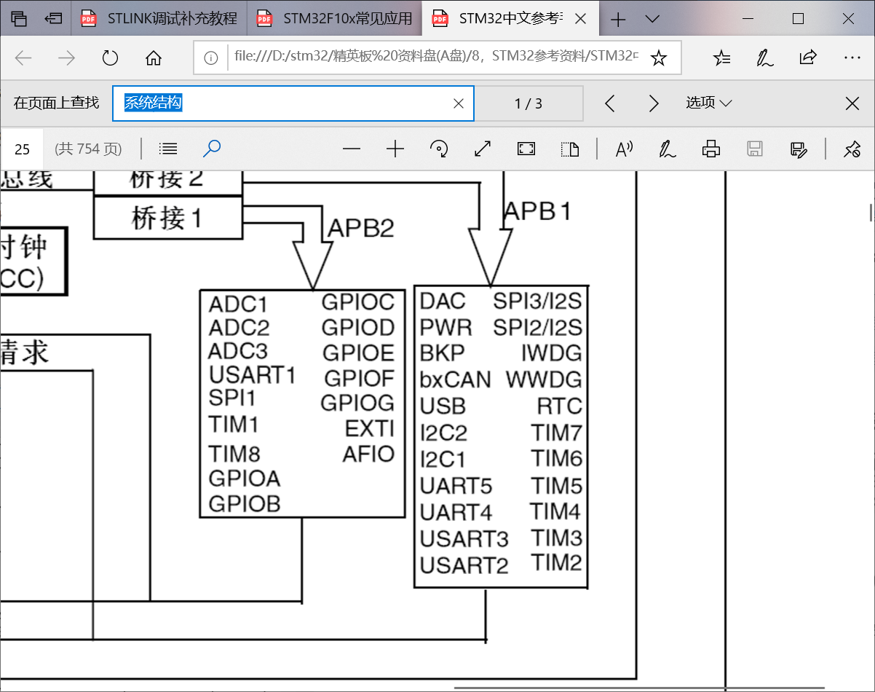The image size is (875, 692).
Task: Zoom in on the PDF
Action: click(x=395, y=149)
